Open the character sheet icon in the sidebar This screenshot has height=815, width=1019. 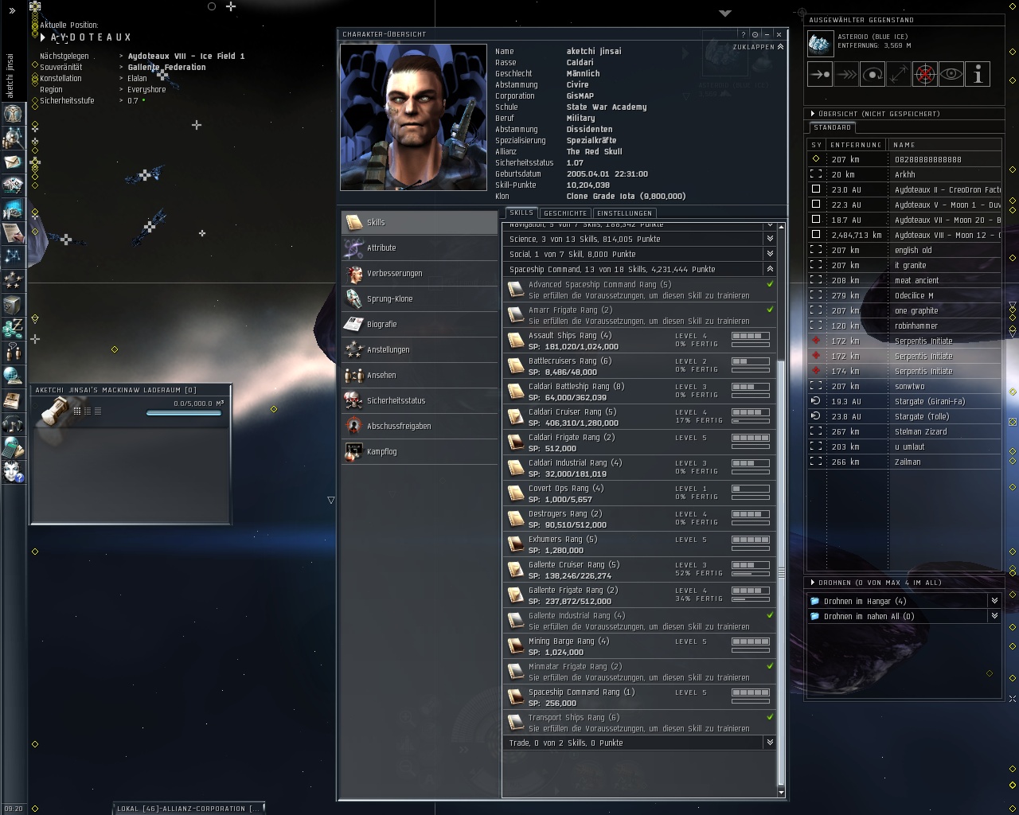(13, 114)
